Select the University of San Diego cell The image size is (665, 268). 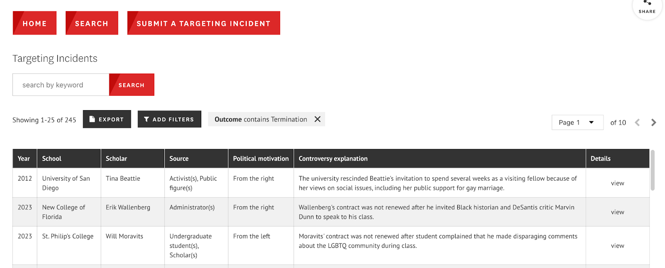(x=69, y=183)
